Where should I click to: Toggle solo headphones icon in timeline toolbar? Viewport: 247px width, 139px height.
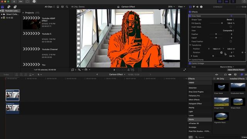pos(225,75)
